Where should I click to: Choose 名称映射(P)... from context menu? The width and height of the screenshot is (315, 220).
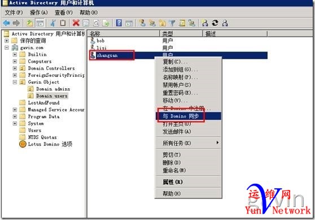(189, 77)
